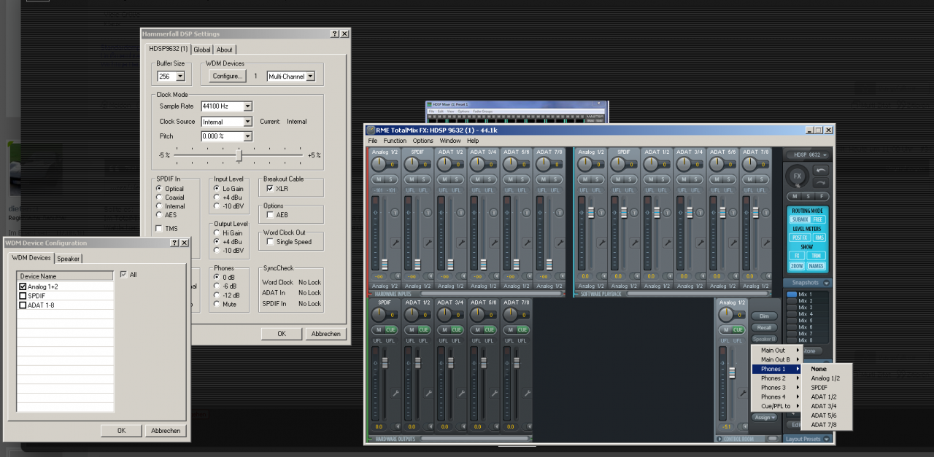Toggle the Analog 1+2 device checkbox
Screen dimensions: 934x457
click(23, 286)
